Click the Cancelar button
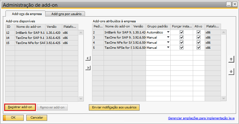 tap(37, 118)
